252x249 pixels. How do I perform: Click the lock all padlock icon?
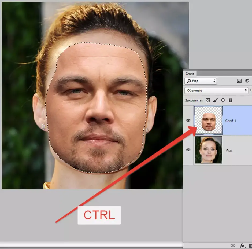(231, 100)
